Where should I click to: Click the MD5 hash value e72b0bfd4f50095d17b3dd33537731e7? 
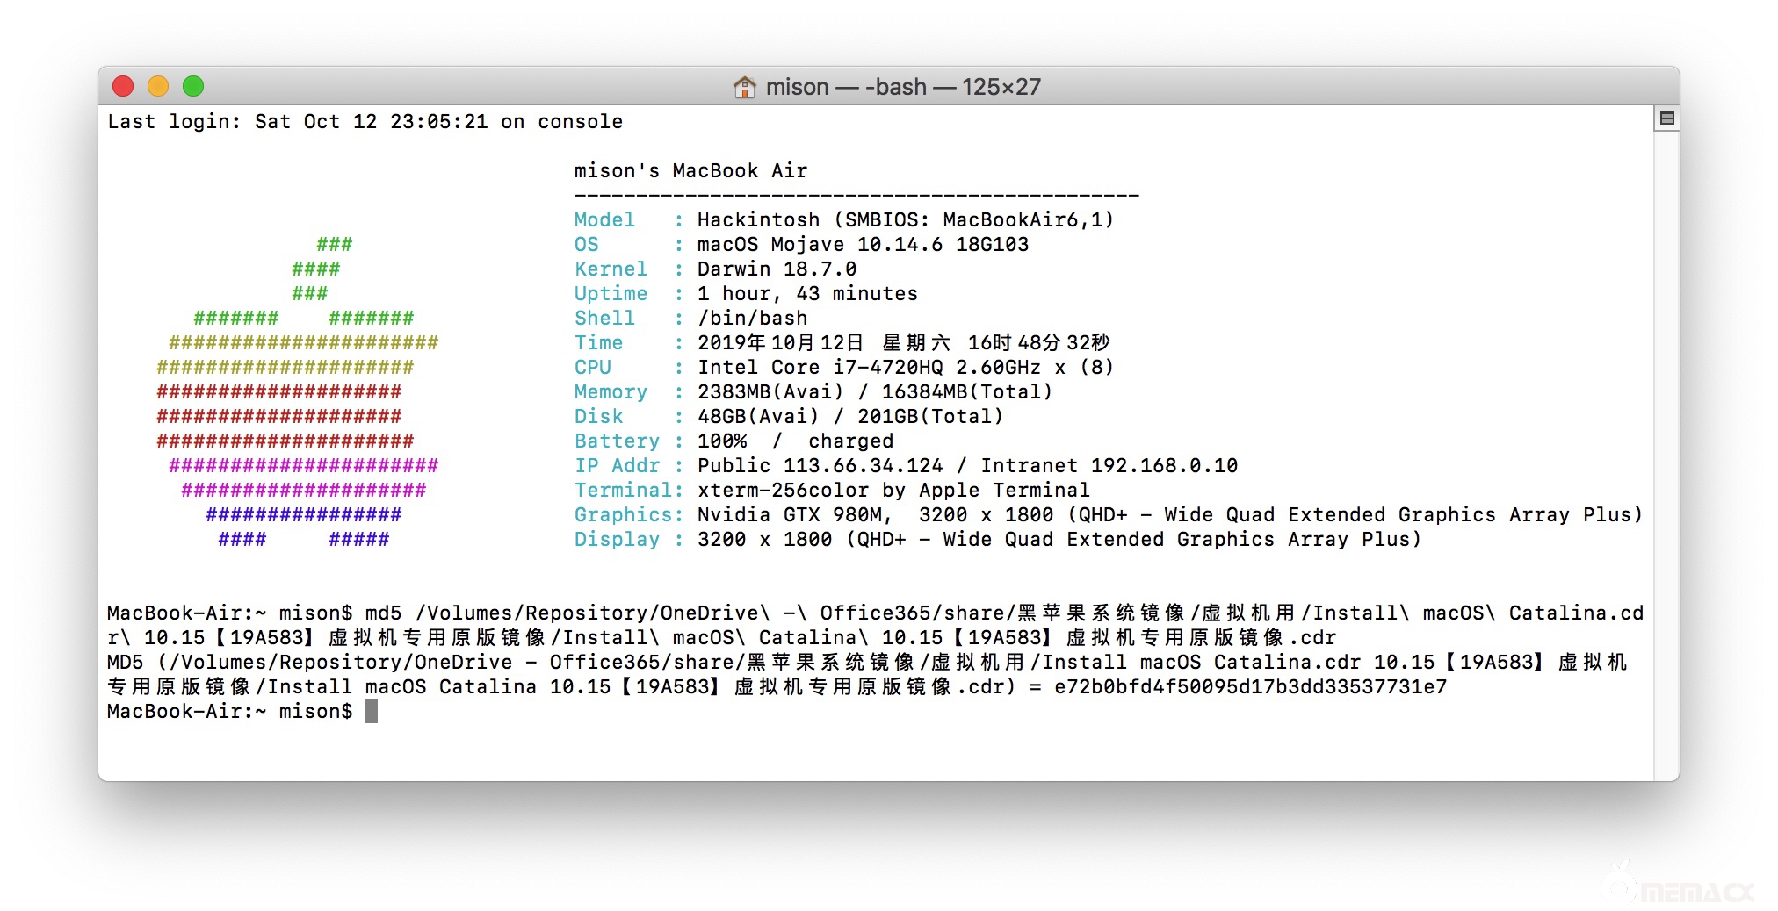click(1250, 686)
